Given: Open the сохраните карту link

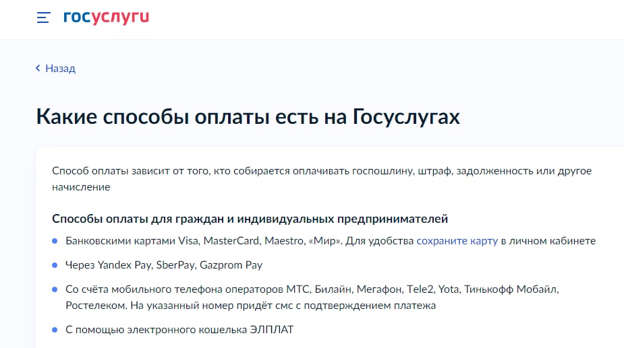Looking at the screenshot, I should click(x=457, y=241).
